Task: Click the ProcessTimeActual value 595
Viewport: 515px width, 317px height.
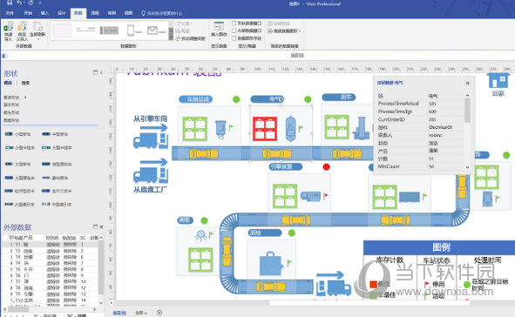Action: click(x=432, y=104)
